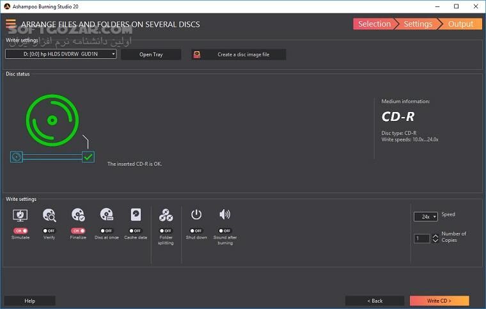Image resolution: width=486 pixels, height=309 pixels.
Task: Open the disc writer drive dropdown
Action: pyautogui.click(x=61, y=54)
